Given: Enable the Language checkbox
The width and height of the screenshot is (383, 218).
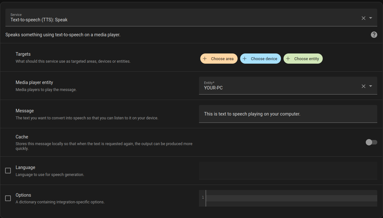Looking at the screenshot, I should point(8,171).
